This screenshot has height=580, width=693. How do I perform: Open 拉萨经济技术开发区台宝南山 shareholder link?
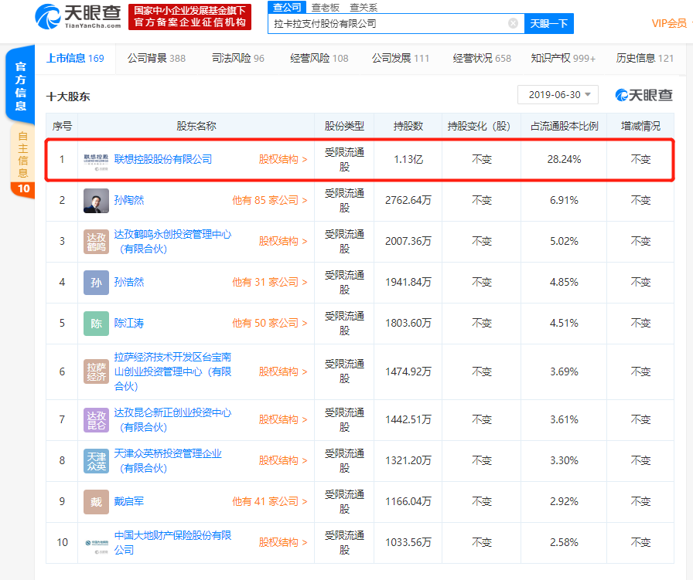172,371
